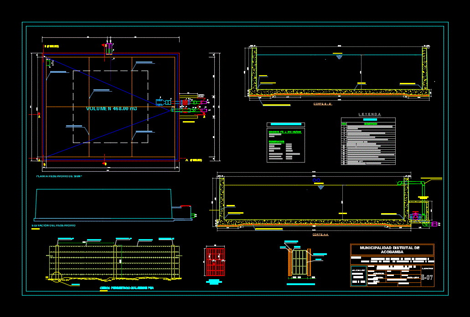Screen dimensions: 470x317
Task: Click the floor slab in Corte A-A
Action: point(314,222)
